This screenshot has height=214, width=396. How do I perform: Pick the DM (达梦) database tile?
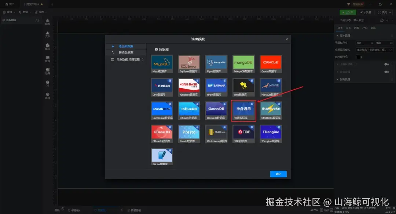pos(162,87)
